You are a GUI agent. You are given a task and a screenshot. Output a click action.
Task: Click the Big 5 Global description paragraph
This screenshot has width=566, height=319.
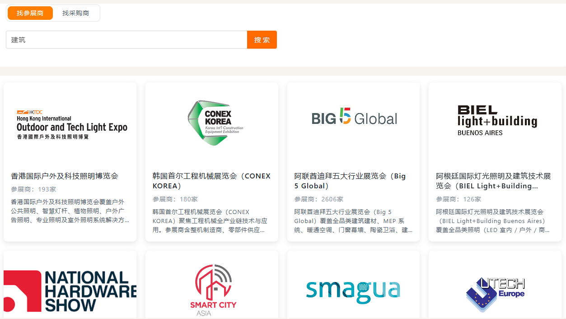pyautogui.click(x=353, y=221)
